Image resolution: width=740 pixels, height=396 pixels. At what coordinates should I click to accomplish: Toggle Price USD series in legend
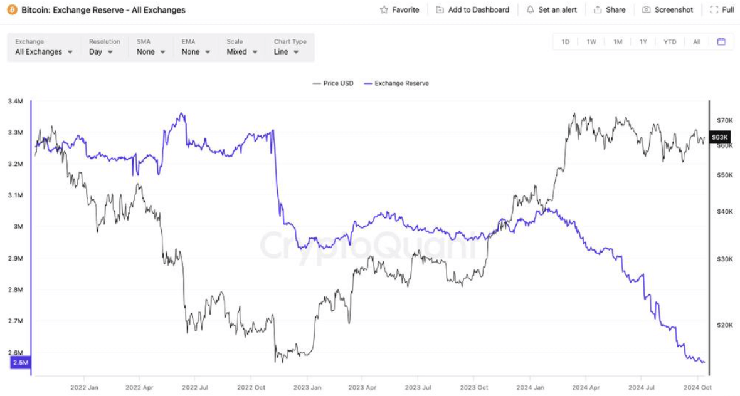(x=333, y=83)
